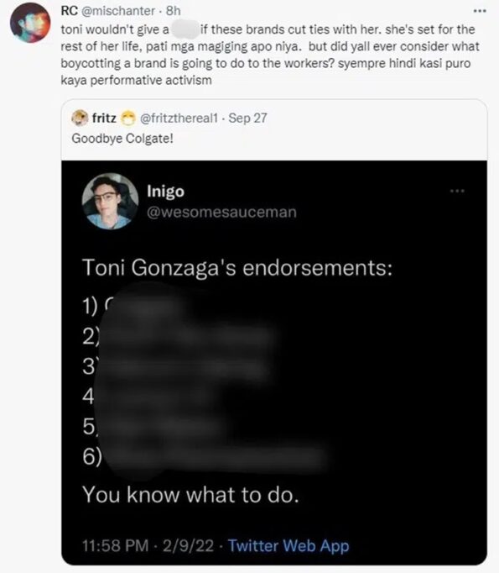The height and width of the screenshot is (573, 499).
Task: Open the 8h timestamp permalink
Action: (x=174, y=11)
